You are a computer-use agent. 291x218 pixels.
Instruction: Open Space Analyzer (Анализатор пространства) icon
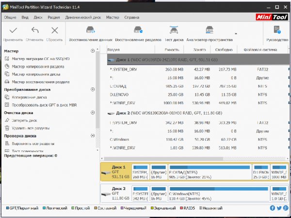click(x=210, y=29)
